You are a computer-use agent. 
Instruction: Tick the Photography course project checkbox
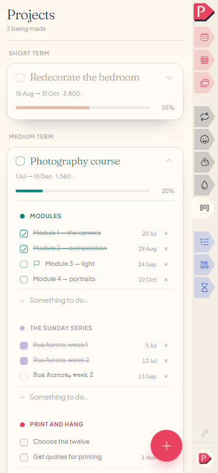point(20,161)
